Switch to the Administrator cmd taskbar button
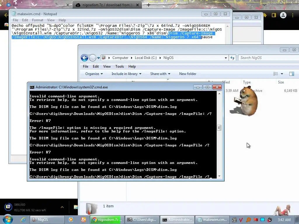Viewport: 299px width, 224px height. (x=177, y=220)
